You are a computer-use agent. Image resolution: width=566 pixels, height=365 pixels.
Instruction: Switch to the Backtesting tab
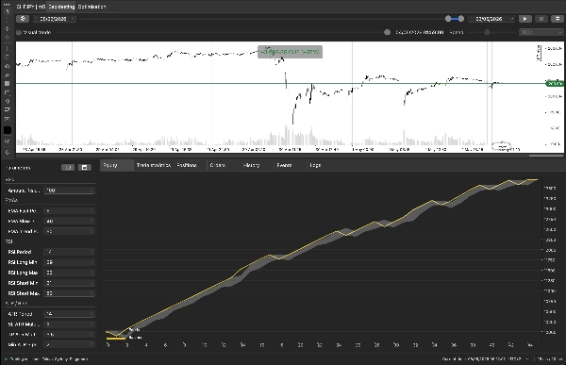coord(61,7)
